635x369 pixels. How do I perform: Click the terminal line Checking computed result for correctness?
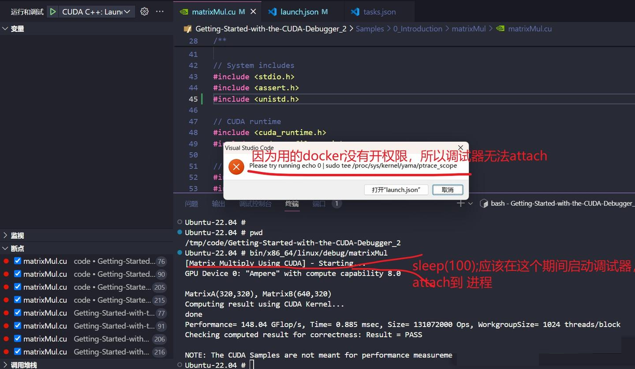(x=303, y=335)
